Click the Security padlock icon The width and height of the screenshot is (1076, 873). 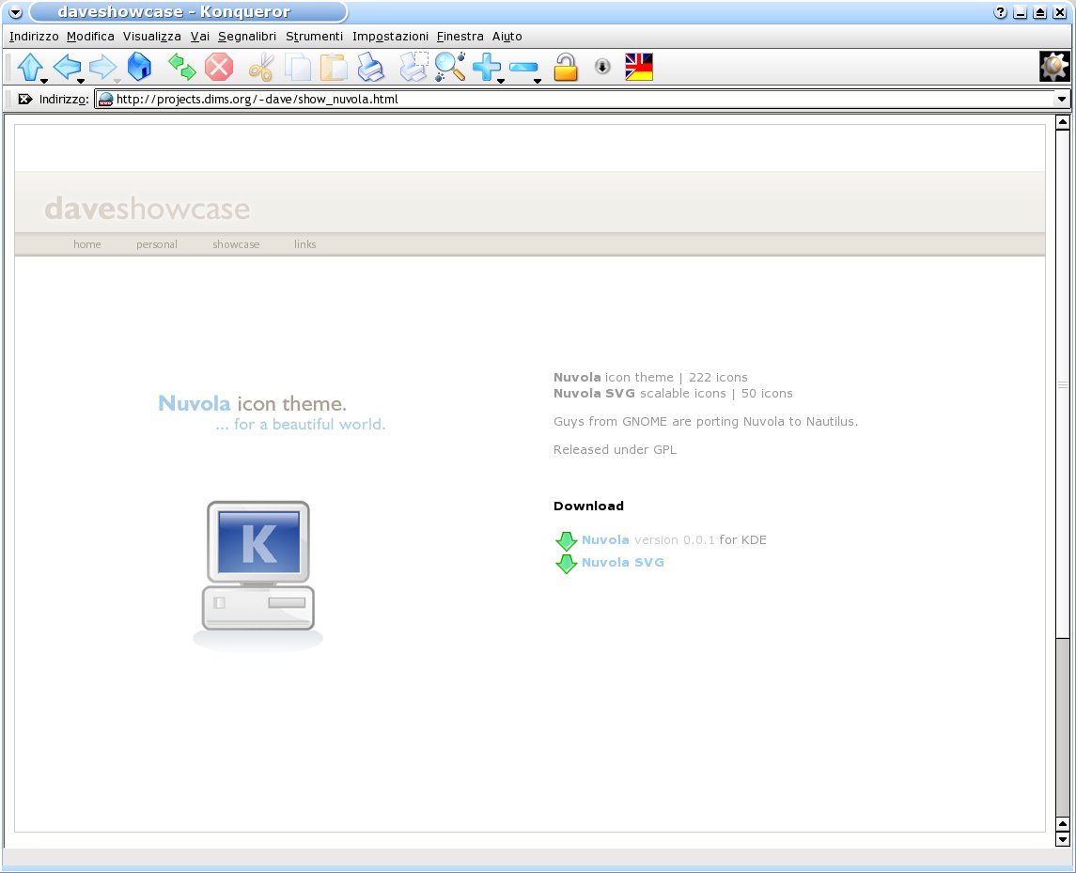566,67
